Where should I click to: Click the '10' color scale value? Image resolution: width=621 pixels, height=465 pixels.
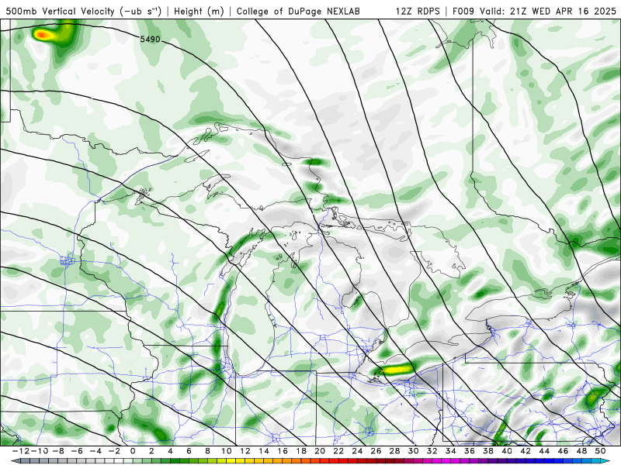pyautogui.click(x=227, y=451)
